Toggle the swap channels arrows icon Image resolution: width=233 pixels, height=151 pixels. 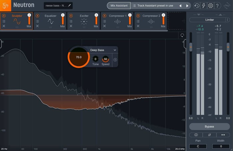click(x=223, y=135)
